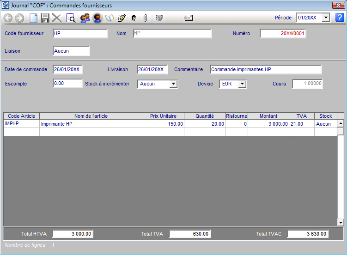Click the Prix Unitaire column header
347x255 pixels.
163,116
